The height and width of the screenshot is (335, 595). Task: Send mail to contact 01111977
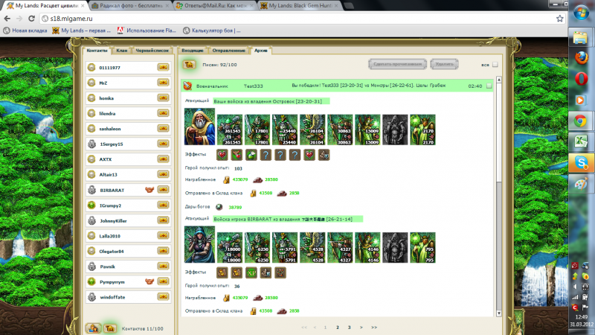pyautogui.click(x=163, y=67)
